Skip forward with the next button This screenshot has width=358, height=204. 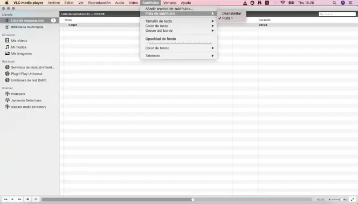pyautogui.click(x=19, y=199)
